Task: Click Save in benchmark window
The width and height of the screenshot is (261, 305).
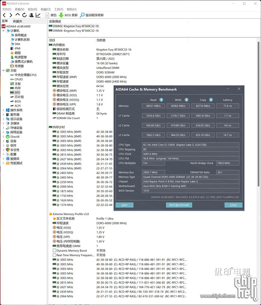Action: (x=124, y=205)
